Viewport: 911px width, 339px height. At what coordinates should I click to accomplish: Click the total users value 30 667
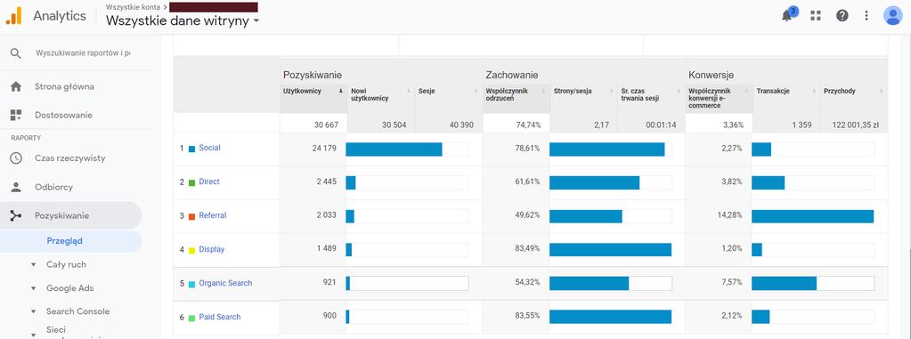point(325,125)
